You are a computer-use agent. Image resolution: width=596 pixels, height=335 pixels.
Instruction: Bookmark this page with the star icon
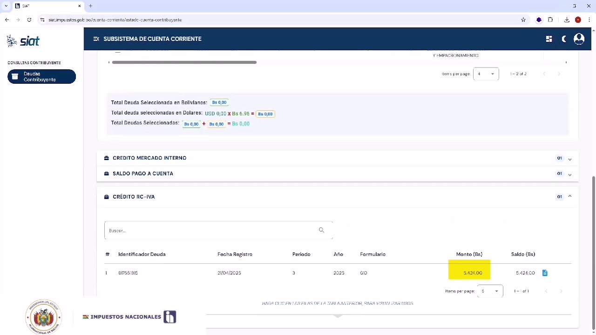click(x=523, y=20)
